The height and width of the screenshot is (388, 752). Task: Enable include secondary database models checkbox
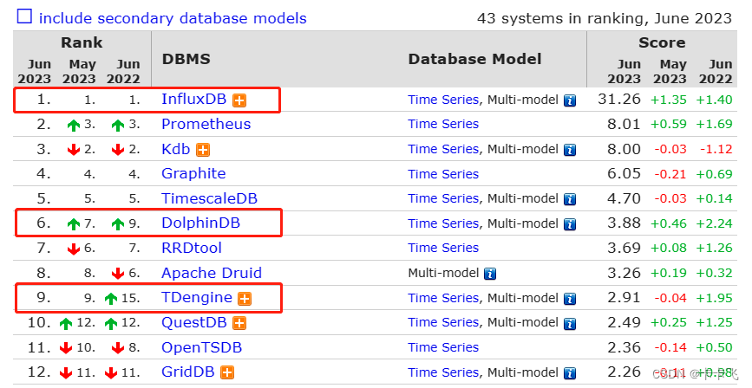point(24,16)
